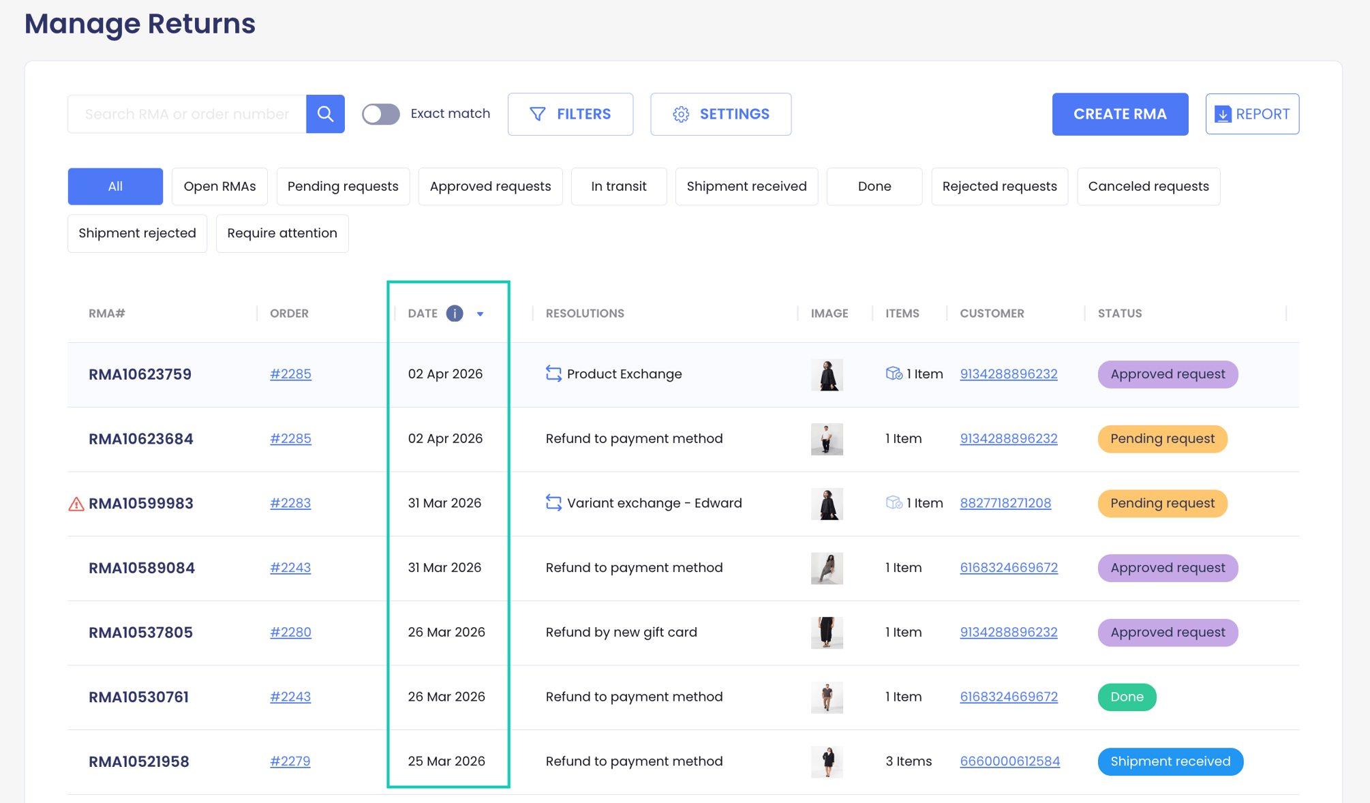
Task: Click the info icon beside DATE
Action: tap(455, 314)
